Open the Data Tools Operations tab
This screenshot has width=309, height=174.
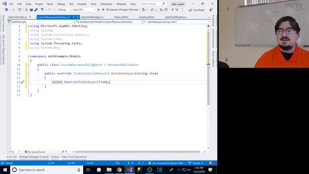tap(74, 157)
